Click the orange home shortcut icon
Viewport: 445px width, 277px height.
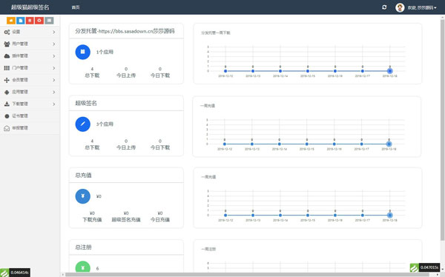pyautogui.click(x=11, y=21)
